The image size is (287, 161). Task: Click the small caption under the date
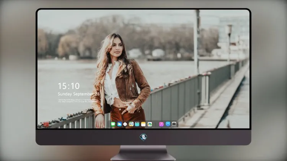tap(77, 101)
